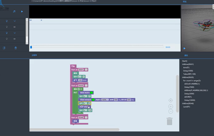The image size is (214, 136).
Task: Click the Delay(7000) code line
Action: point(189,87)
